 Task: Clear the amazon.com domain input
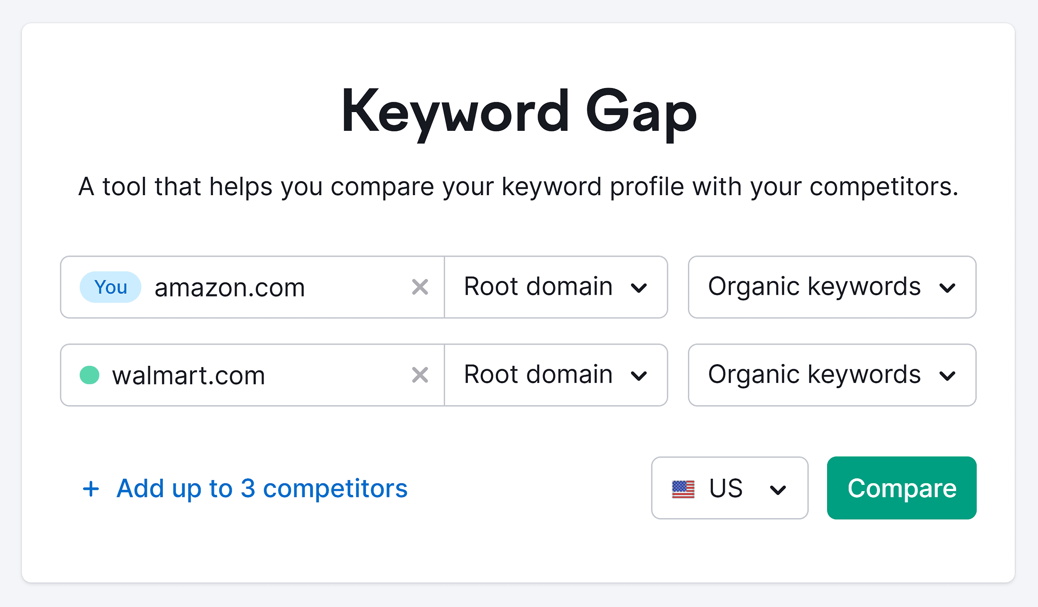[421, 287]
